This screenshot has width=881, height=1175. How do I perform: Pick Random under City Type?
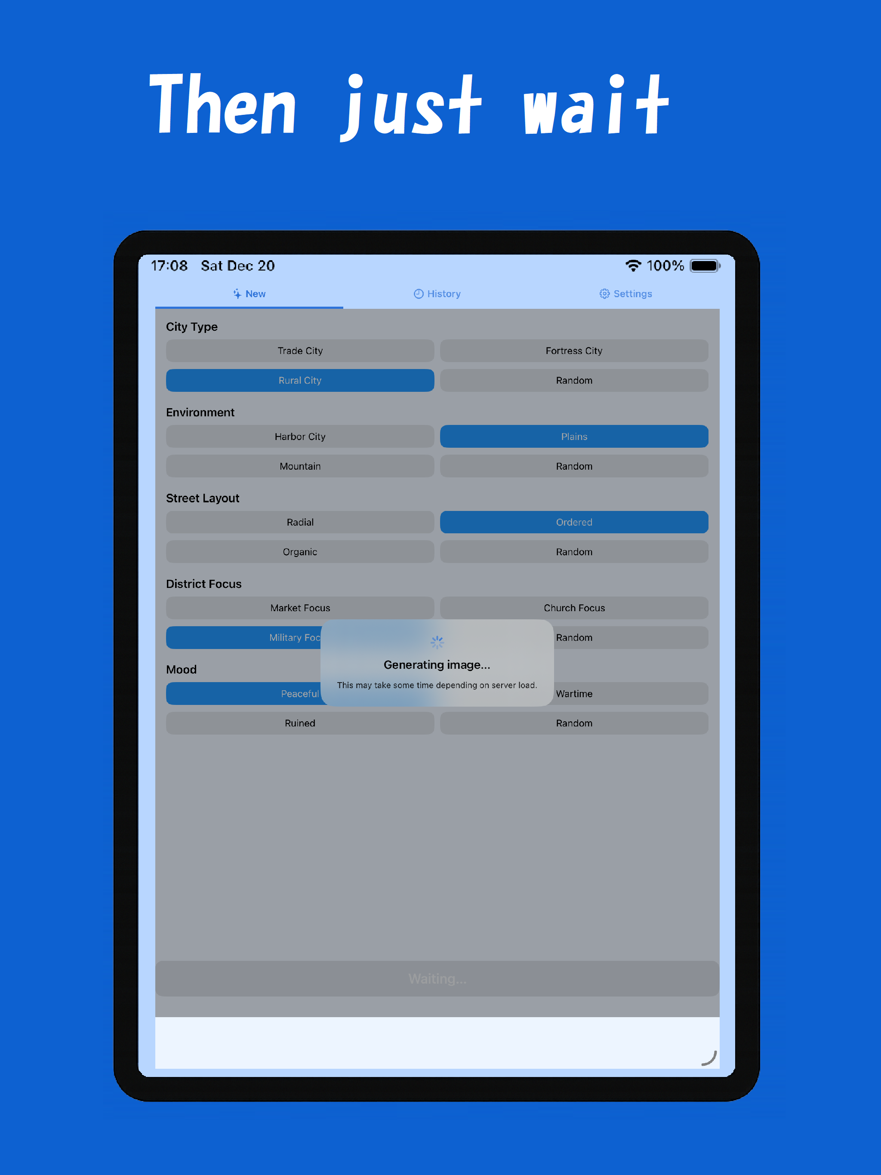point(574,380)
